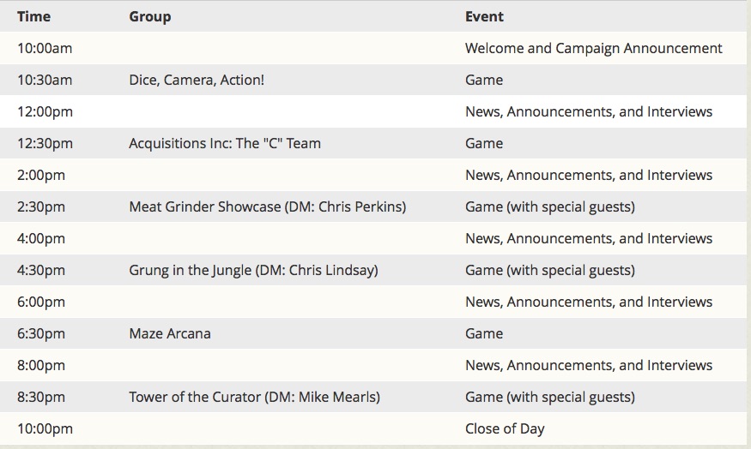
Task: Click Meat Grinder Showcase (DM: Chris Perkins)
Action: coord(267,207)
